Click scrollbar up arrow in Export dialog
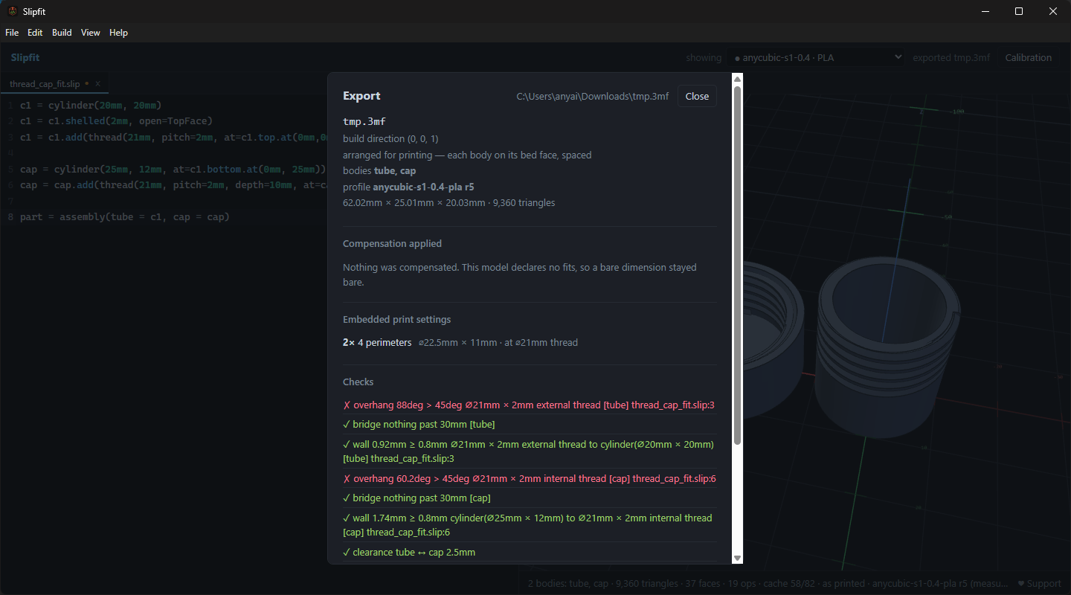 coord(737,79)
